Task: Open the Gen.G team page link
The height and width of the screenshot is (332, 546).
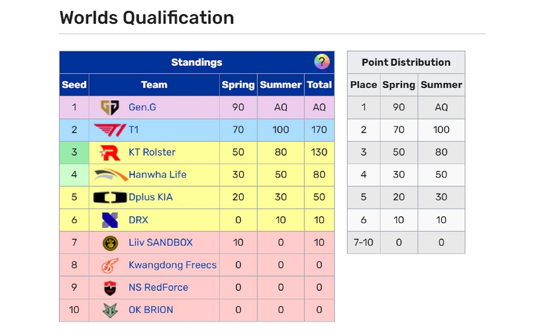Action: pyautogui.click(x=142, y=107)
